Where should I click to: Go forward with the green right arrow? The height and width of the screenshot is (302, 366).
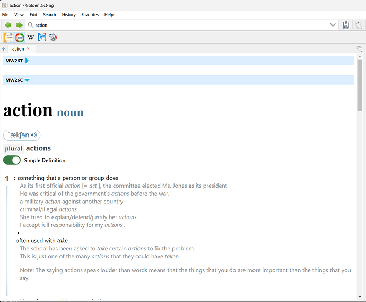(20, 25)
